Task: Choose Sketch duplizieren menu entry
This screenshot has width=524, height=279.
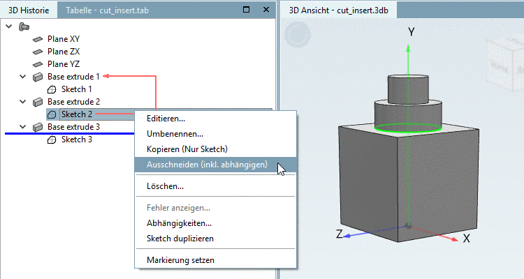Action: click(216, 239)
